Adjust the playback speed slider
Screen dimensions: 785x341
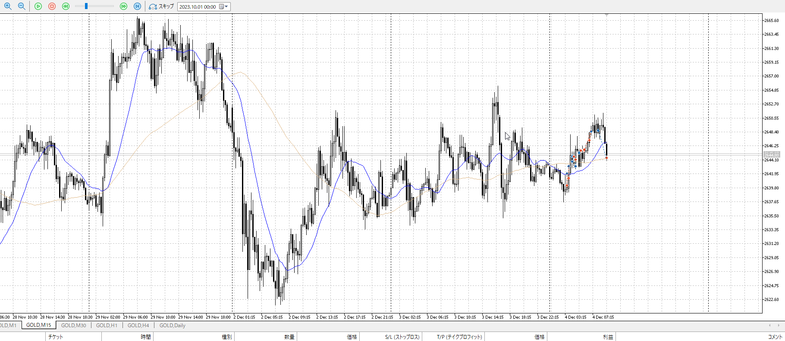click(86, 6)
